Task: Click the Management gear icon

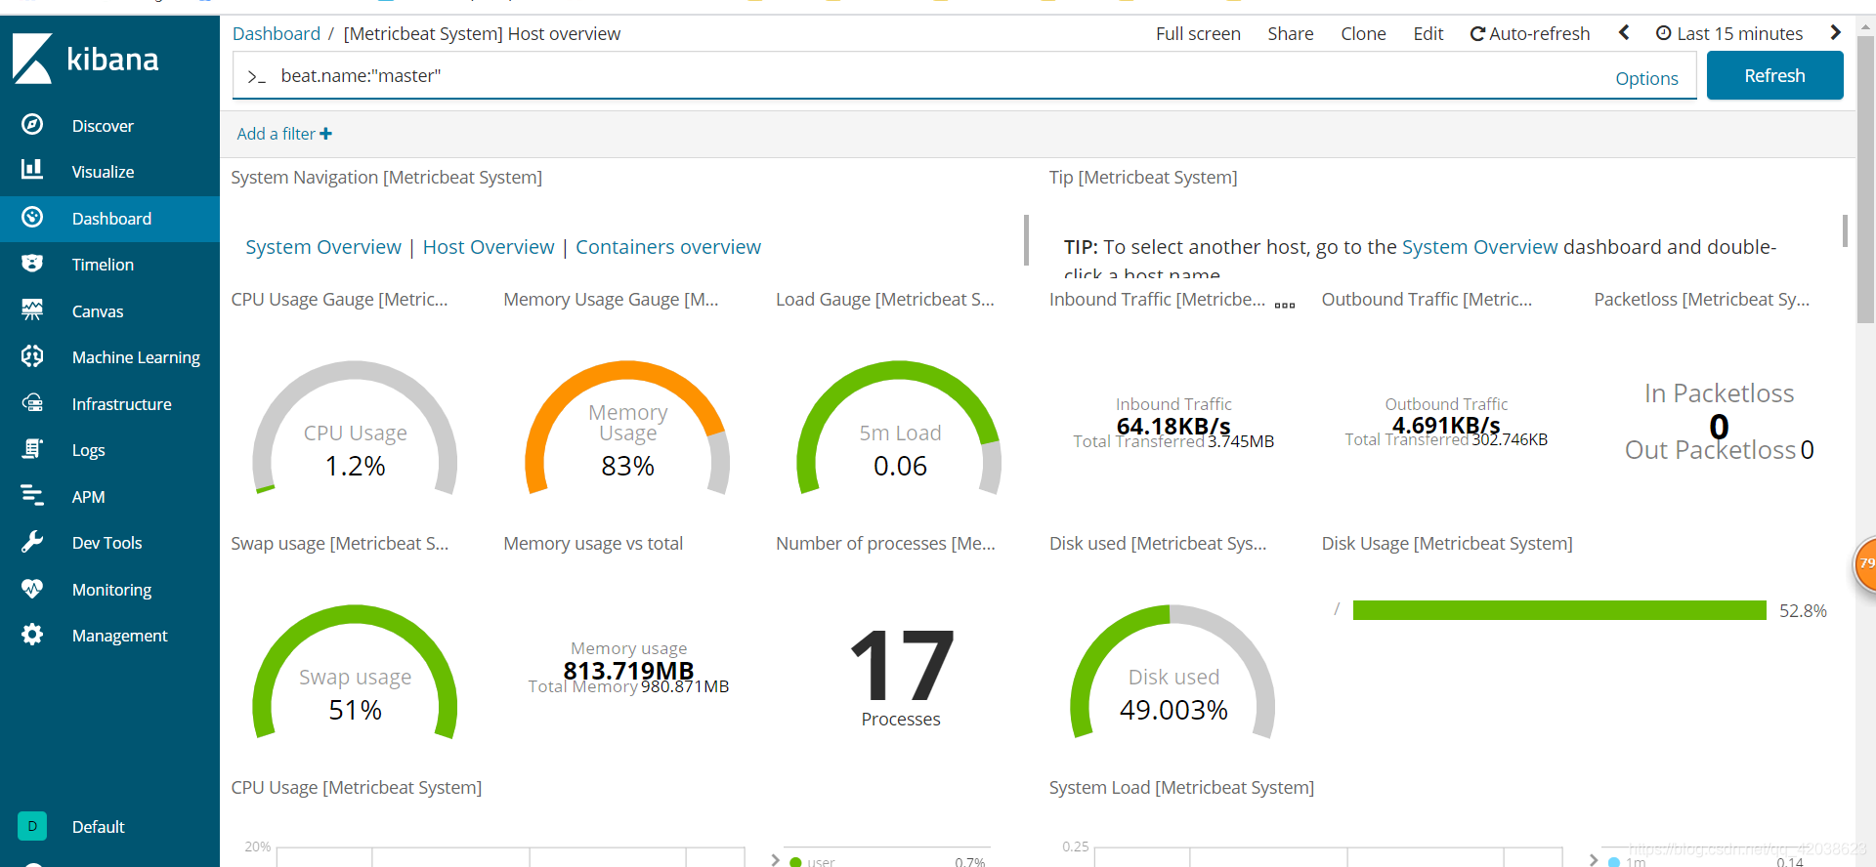Action: [x=32, y=634]
